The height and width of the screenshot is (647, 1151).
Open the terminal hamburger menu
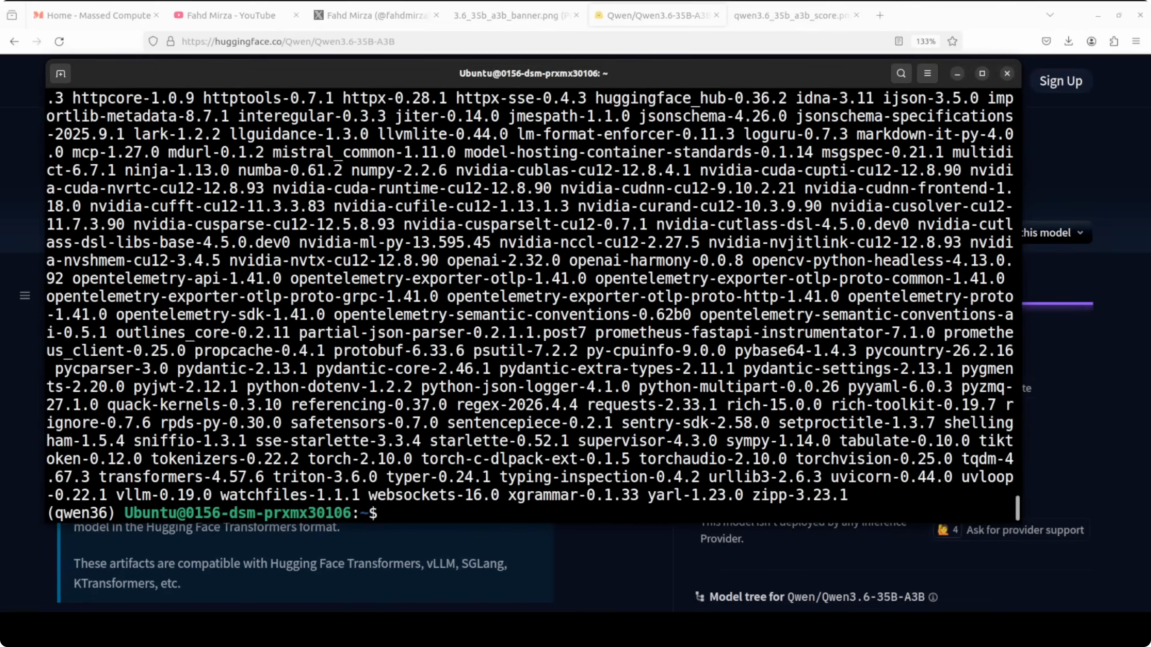click(927, 73)
